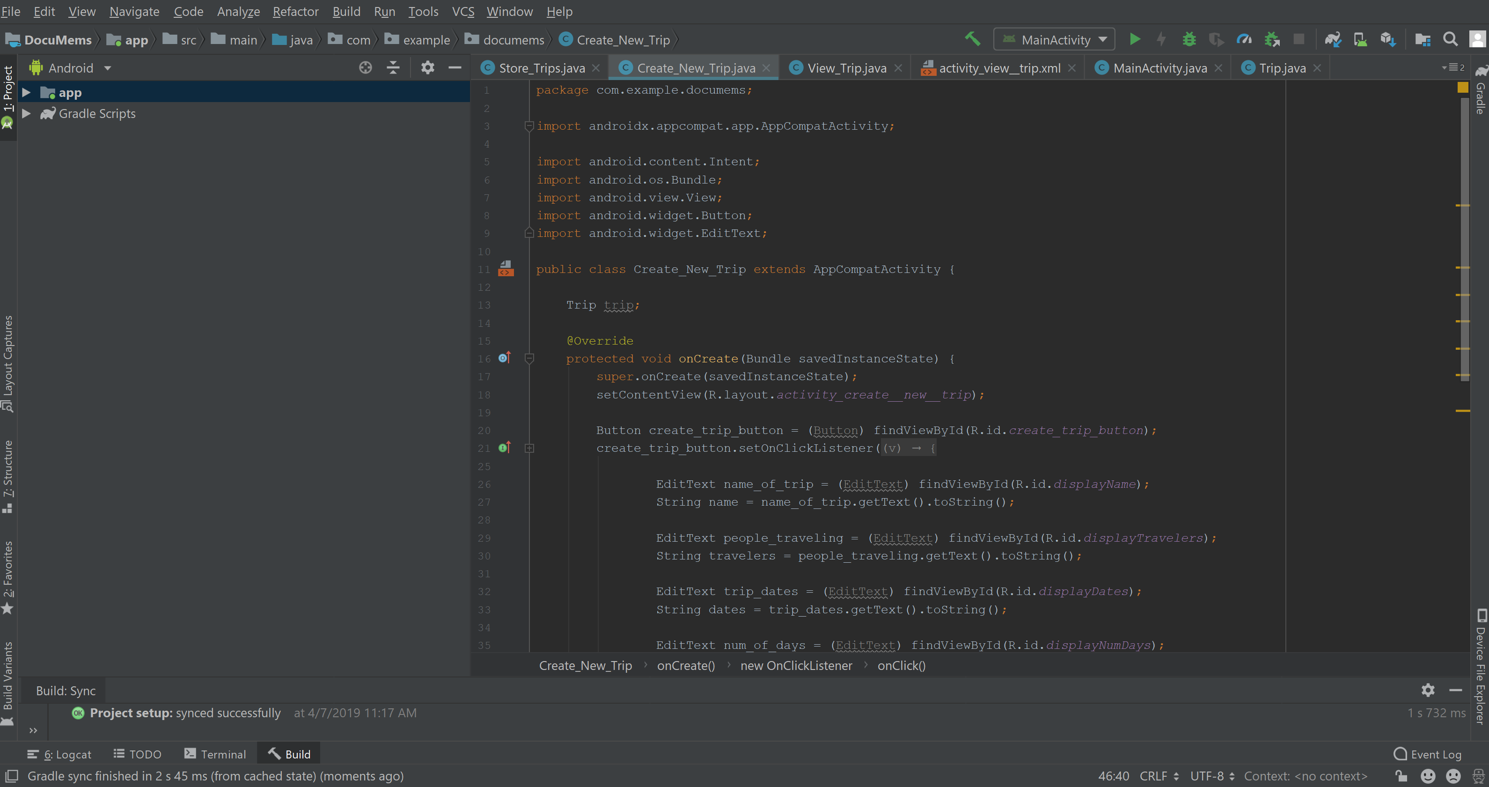Expand the Gradle Scripts tree node
This screenshot has height=787, width=1489.
(26, 113)
